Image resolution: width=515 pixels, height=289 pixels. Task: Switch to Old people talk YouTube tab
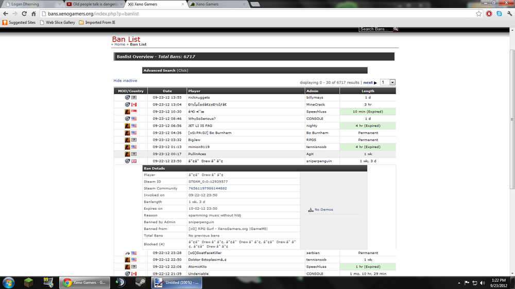click(94, 4)
